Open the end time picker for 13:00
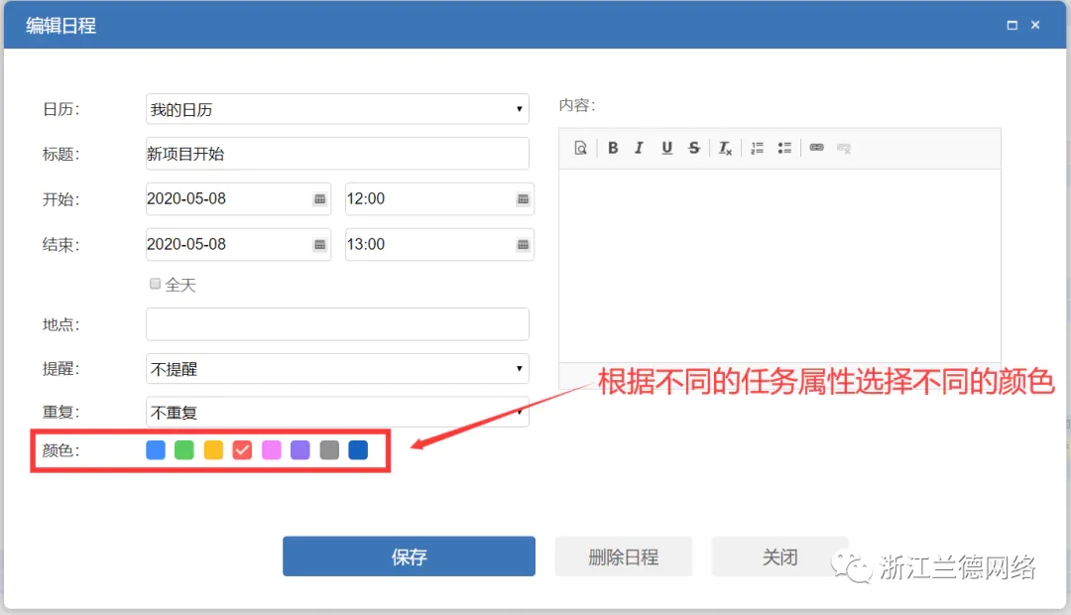 click(523, 245)
